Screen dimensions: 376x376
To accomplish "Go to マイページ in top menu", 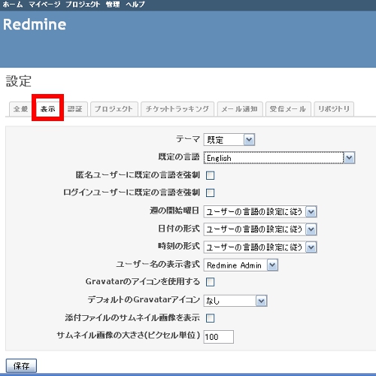I will pos(44,5).
